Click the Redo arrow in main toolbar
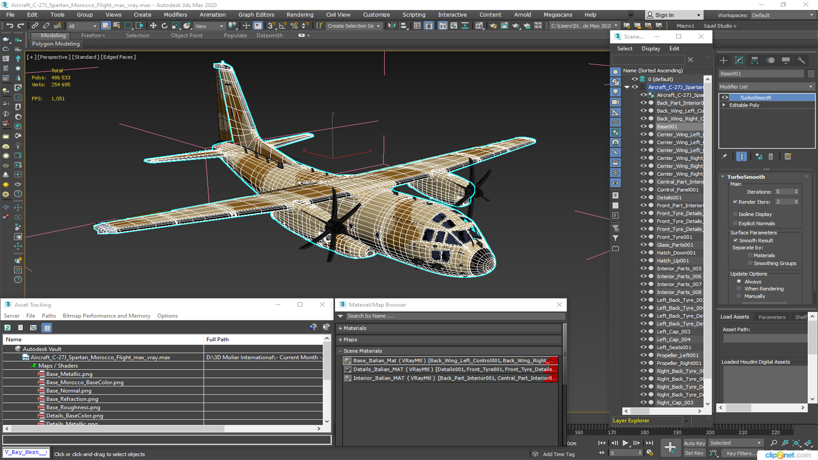This screenshot has height=460, width=818. (x=20, y=26)
